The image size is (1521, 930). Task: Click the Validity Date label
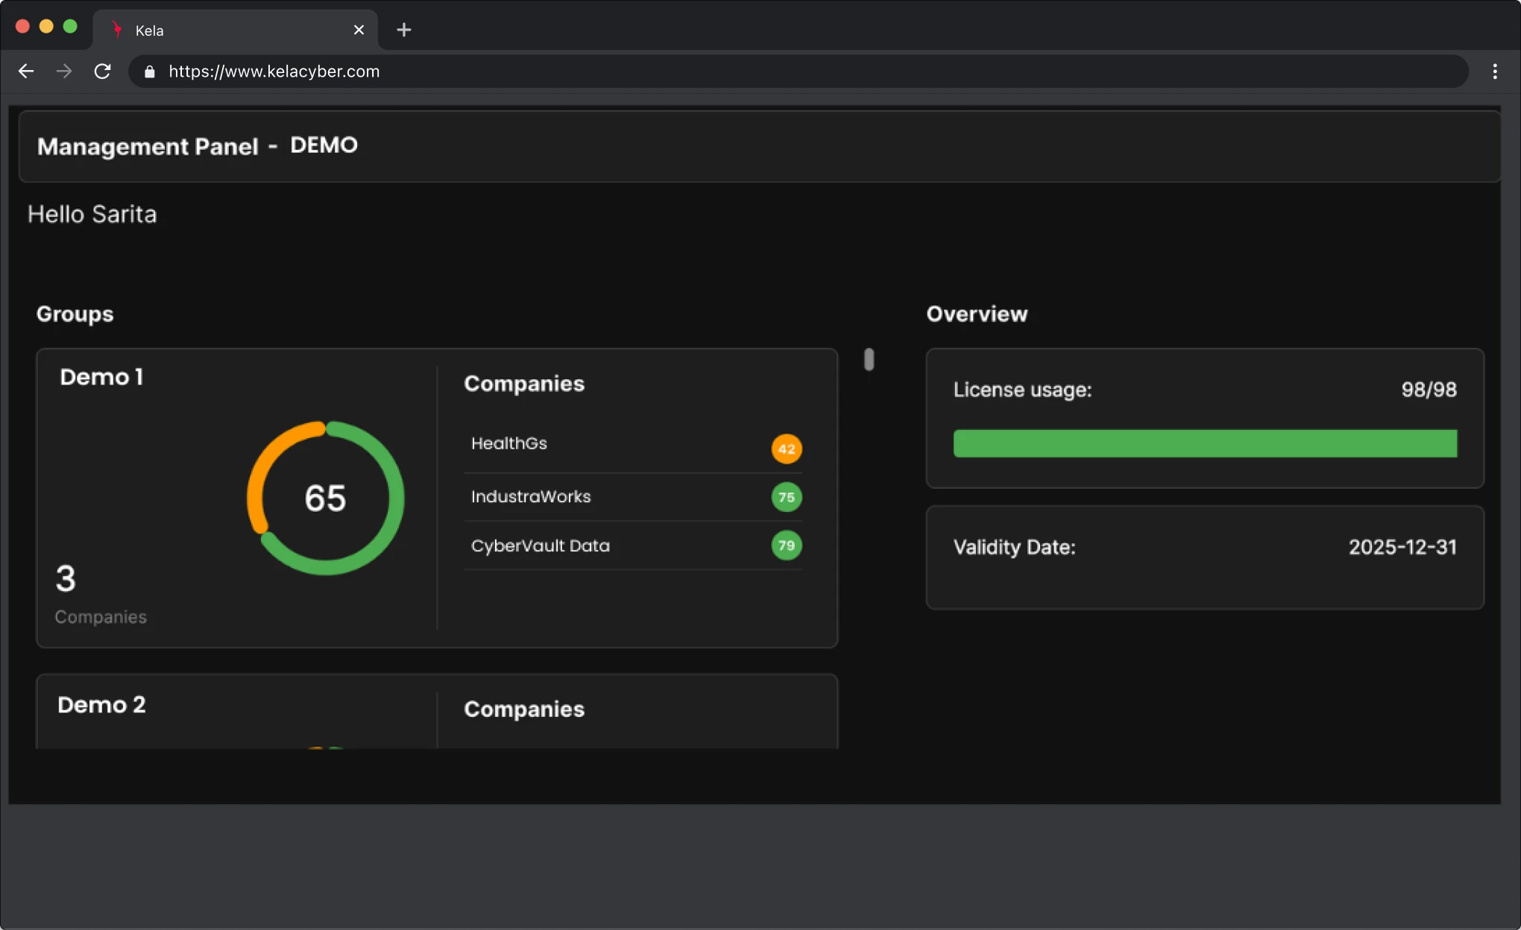tap(1014, 548)
